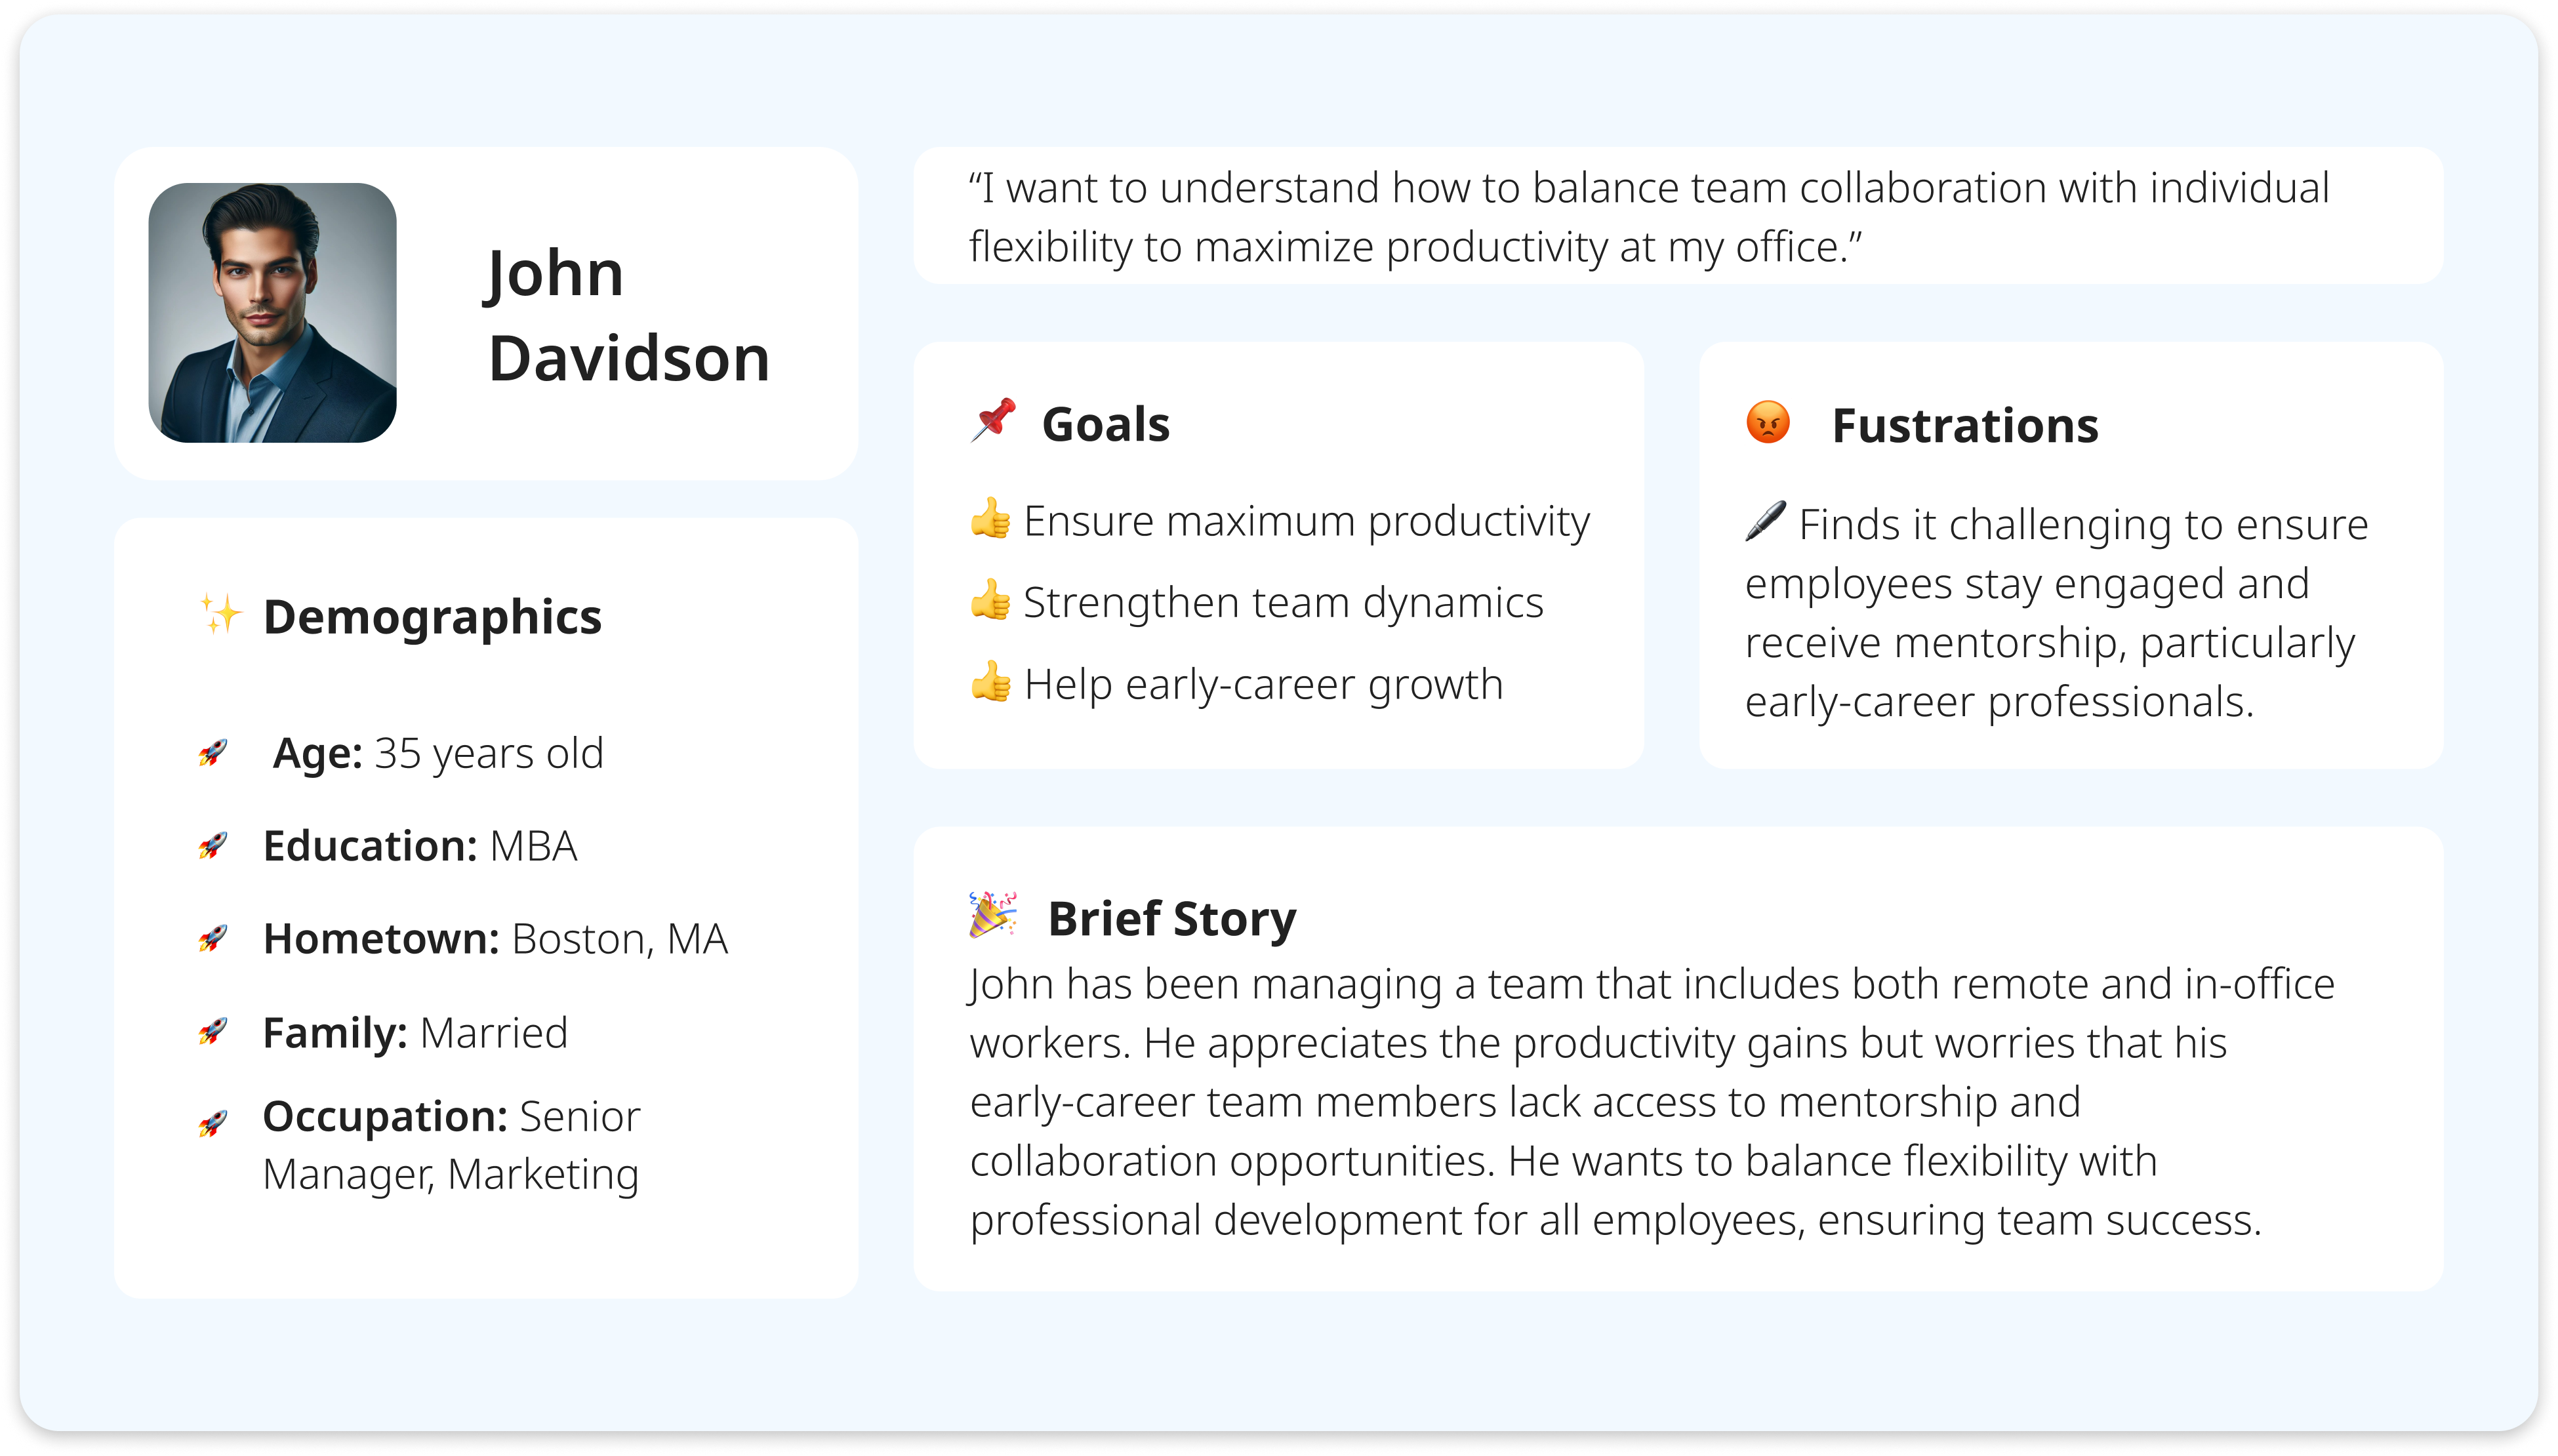
Task: Click thumbs-up icon by Strengthen team dynamics
Action: [990, 600]
